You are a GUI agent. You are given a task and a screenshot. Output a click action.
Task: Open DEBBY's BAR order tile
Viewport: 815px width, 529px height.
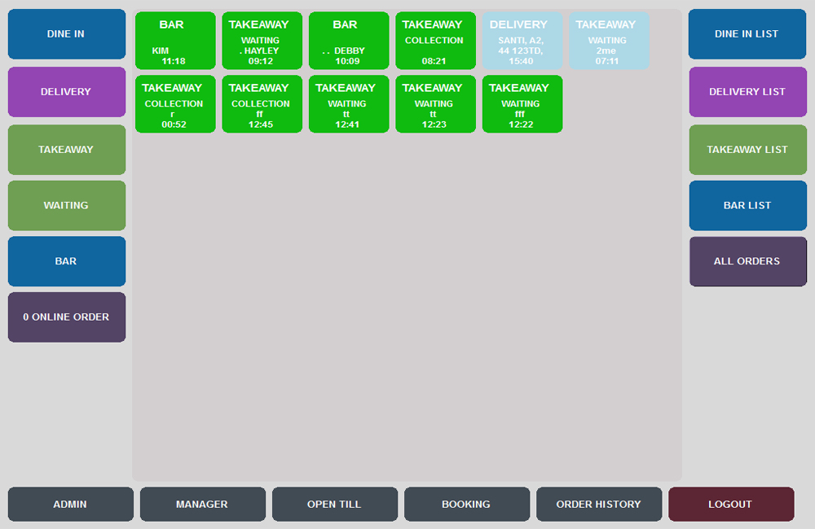[x=349, y=41]
